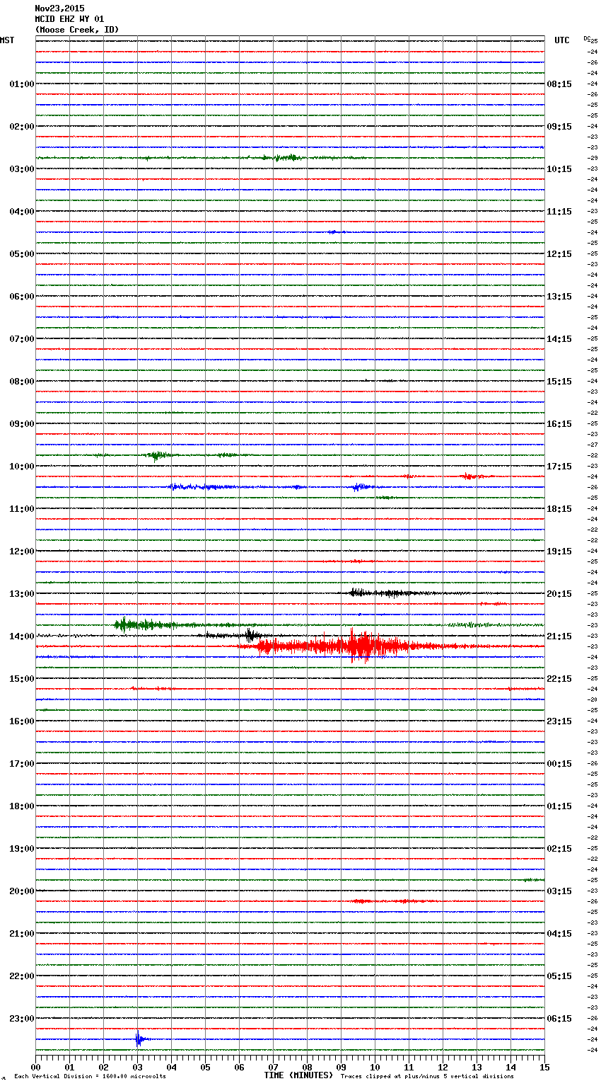Click the 17:15 UTC time label
The width and height of the screenshot is (601, 1086).
[559, 467]
